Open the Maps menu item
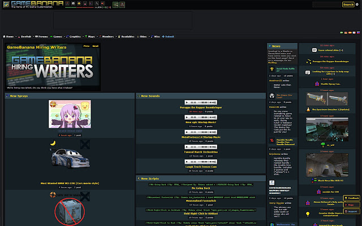The width and height of the screenshot is (362, 226). point(90,37)
